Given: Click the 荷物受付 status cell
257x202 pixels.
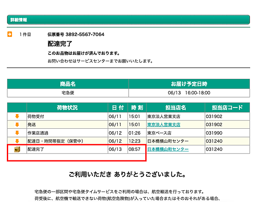Looking at the screenshot, I should click(67, 117).
